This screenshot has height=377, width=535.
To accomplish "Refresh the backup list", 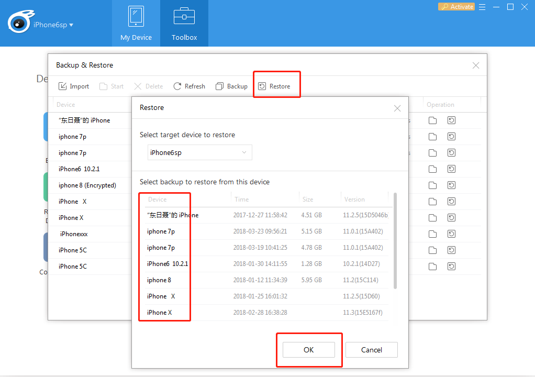I will [x=190, y=86].
